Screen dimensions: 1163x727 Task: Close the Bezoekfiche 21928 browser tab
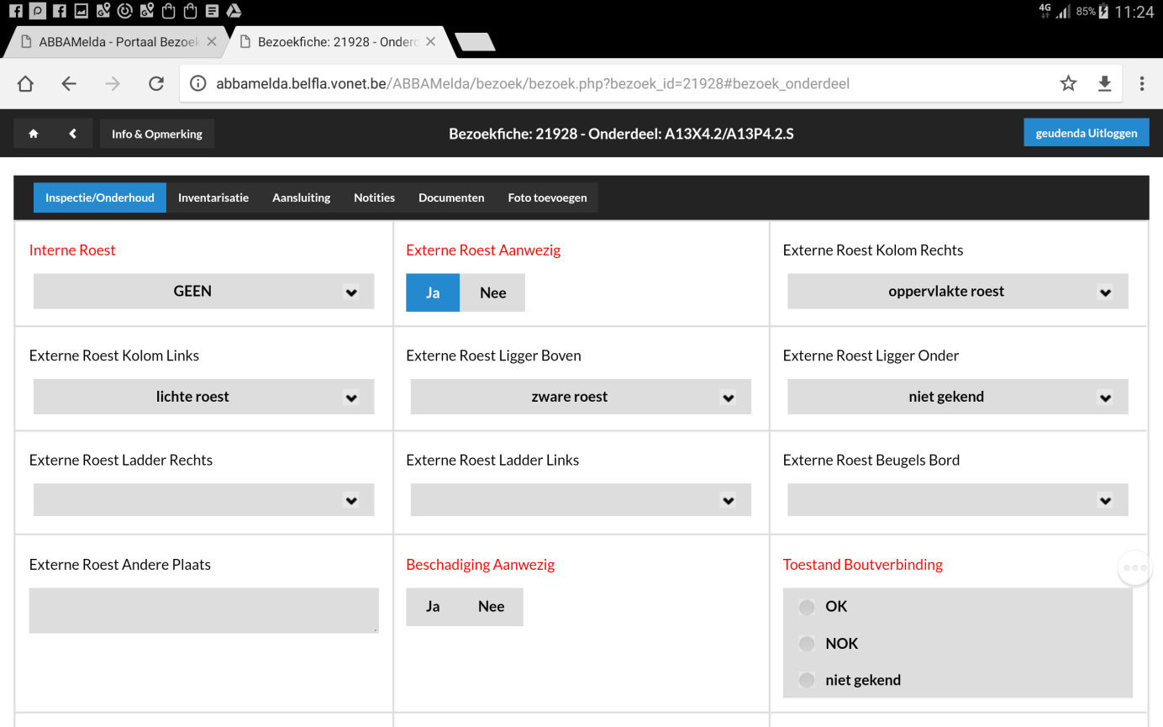click(x=430, y=41)
